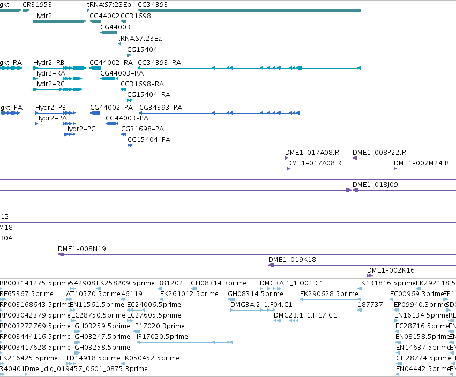Open the LD14918.5prime EST label
This screenshot has width=456, height=377.
93,358
